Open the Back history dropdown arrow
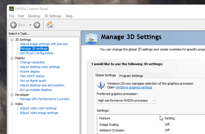This screenshot has width=205, height=134. pos(30,25)
